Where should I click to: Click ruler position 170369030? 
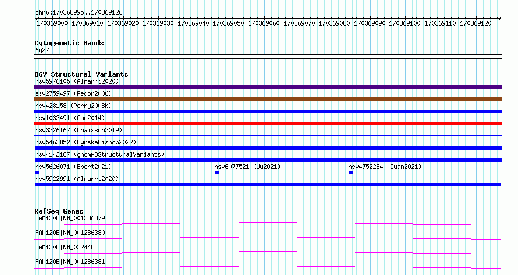point(158,23)
